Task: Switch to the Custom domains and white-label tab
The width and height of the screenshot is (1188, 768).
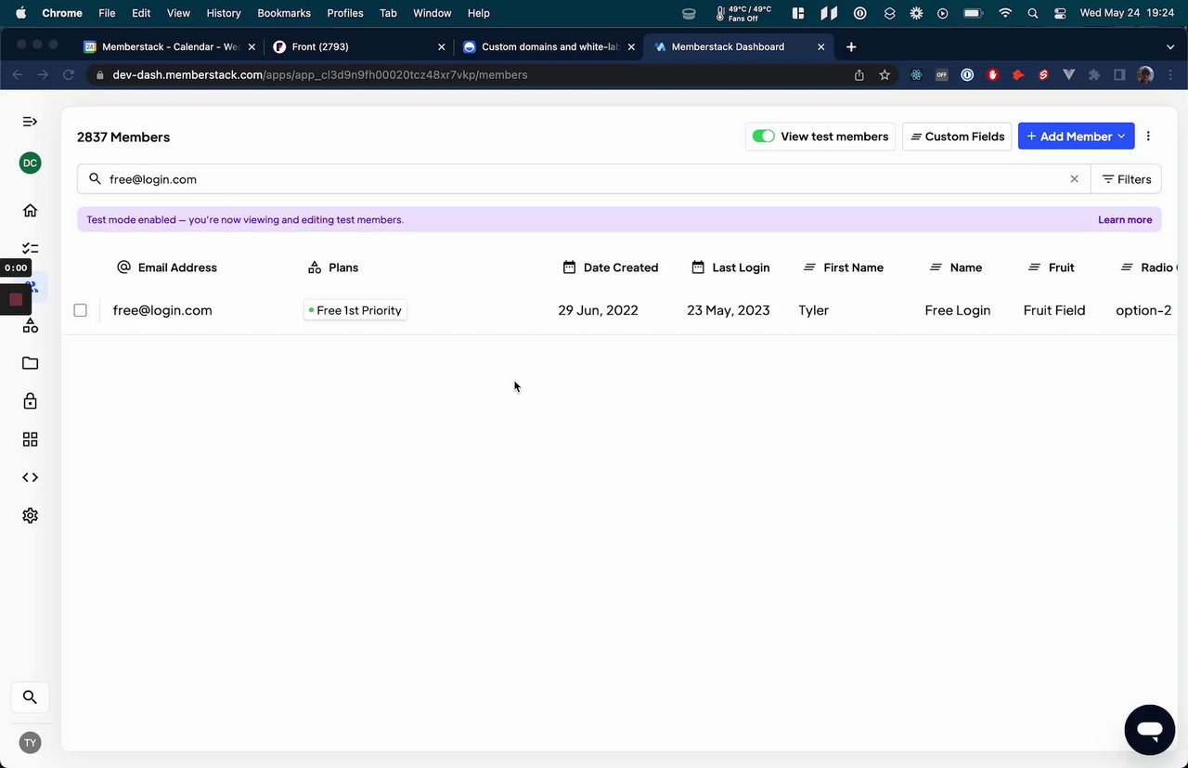Action: [548, 46]
